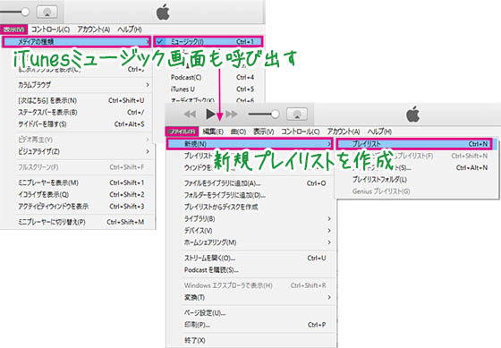Expand the デバイス(V) submenu arrow
The width and height of the screenshot is (501, 348).
click(329, 231)
